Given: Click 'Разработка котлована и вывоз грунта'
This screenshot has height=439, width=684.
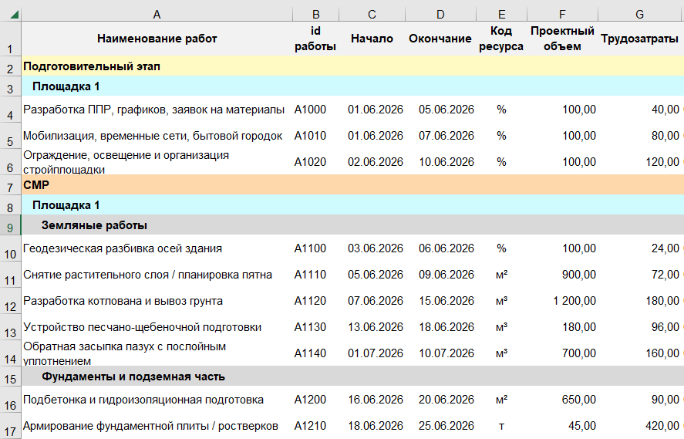Looking at the screenshot, I should point(157,301).
